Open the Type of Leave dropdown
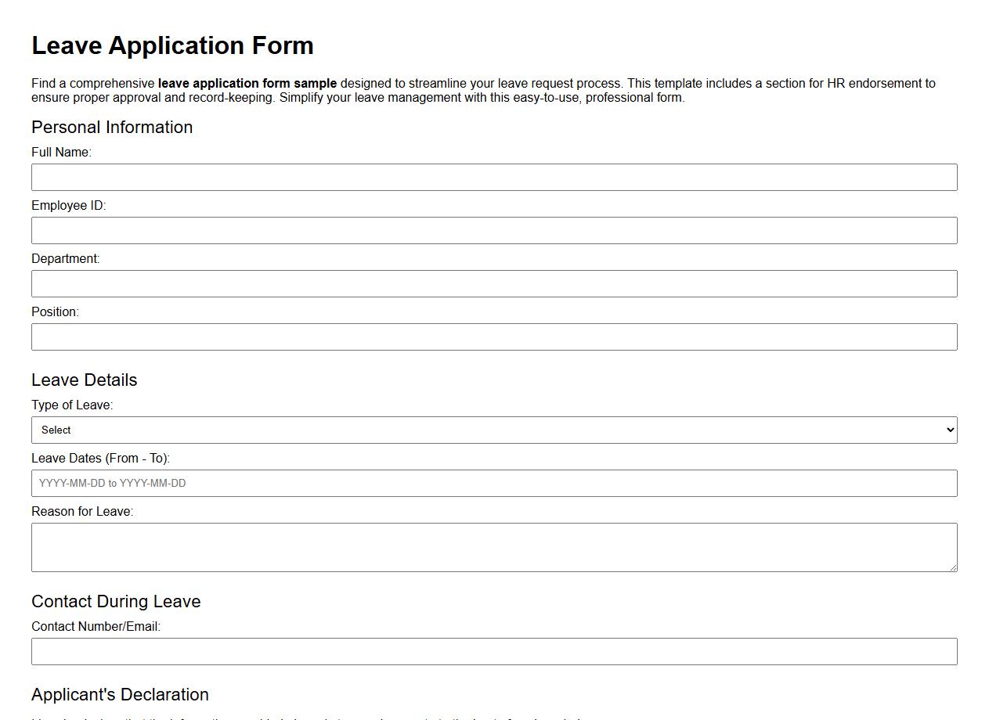Image resolution: width=989 pixels, height=720 pixels. (x=493, y=430)
